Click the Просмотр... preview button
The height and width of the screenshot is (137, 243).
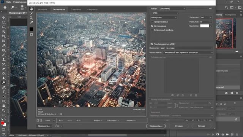pyautogui.click(x=44, y=126)
